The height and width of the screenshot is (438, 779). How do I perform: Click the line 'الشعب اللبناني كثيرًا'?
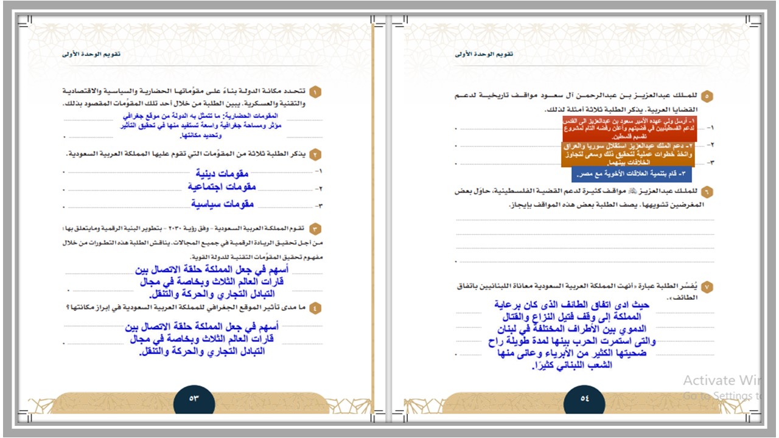point(573,366)
